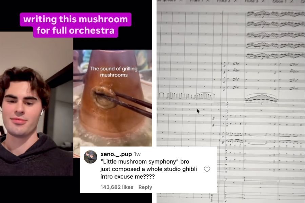Switch to the Flute 2 part tab

point(224,1)
